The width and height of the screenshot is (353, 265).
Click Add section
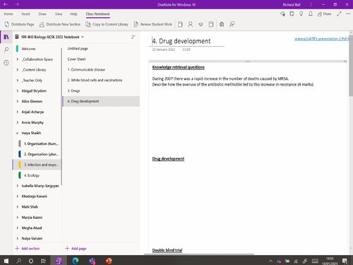point(28,249)
